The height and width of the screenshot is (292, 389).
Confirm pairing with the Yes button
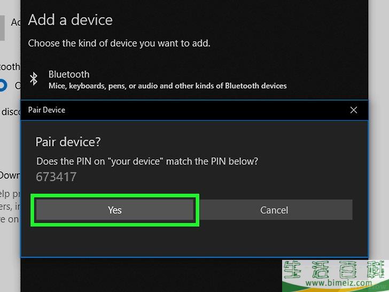114,210
